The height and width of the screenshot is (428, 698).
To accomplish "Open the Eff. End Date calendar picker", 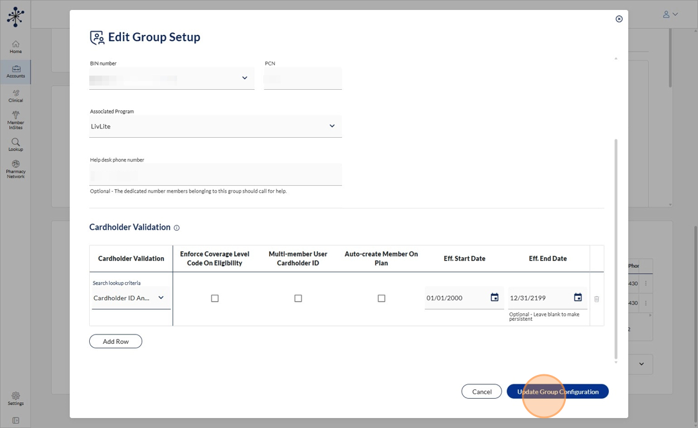I will 578,298.
